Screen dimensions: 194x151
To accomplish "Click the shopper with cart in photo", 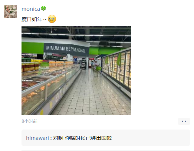I will tap(96, 68).
